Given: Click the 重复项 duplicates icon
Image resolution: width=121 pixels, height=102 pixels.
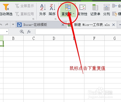Looking at the screenshot, I should pos(68,7).
